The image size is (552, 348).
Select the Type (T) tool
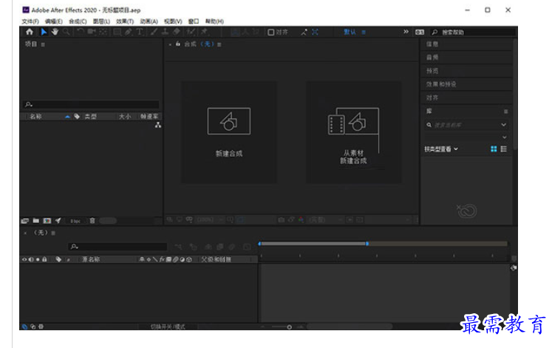coord(140,32)
